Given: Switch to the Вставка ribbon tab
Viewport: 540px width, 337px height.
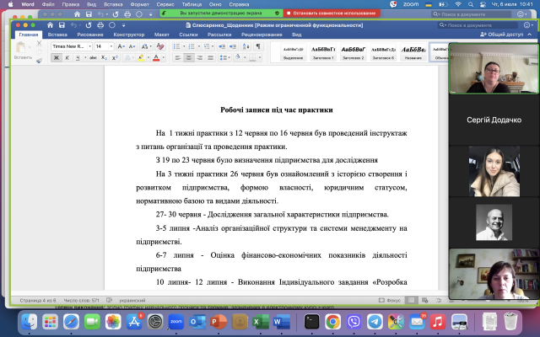Looking at the screenshot, I should click(x=57, y=35).
